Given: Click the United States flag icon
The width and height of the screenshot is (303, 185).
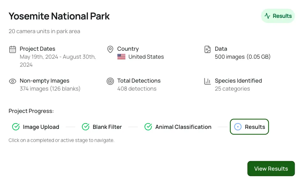Looking at the screenshot, I should click(121, 56).
